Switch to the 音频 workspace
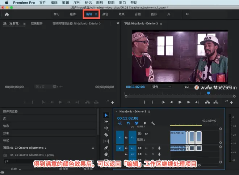Viewport: 239px width, 175px height. pyautogui.click(x=138, y=14)
